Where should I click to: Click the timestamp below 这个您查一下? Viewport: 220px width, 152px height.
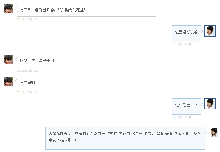[182, 118]
